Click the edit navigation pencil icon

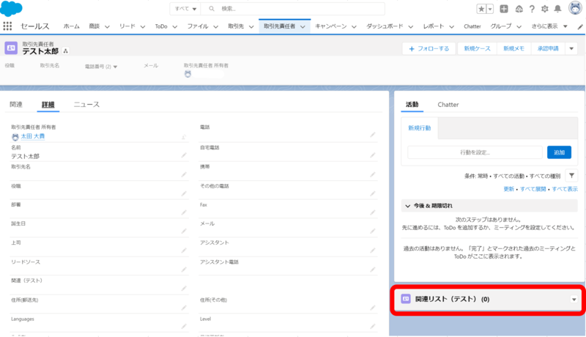[580, 26]
